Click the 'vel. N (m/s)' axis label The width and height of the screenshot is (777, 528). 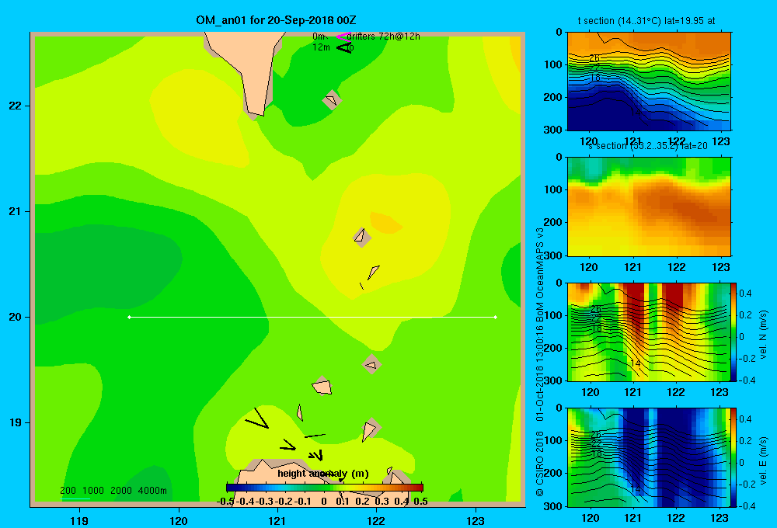[763, 335]
